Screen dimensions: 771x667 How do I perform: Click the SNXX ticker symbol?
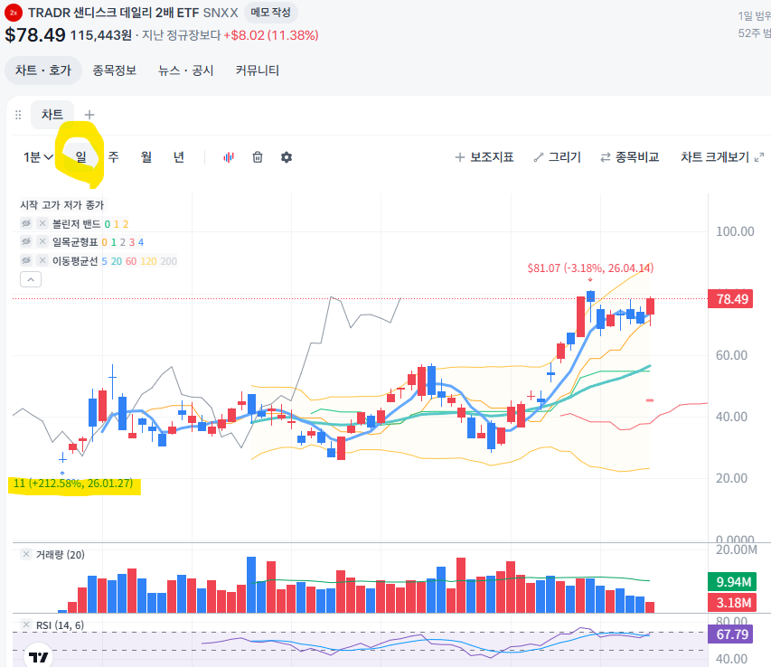click(221, 13)
